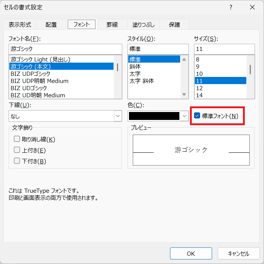Screen dimensions: 264x264
Task: Enable 下付き subscript checkbox
Action: click(x=17, y=161)
